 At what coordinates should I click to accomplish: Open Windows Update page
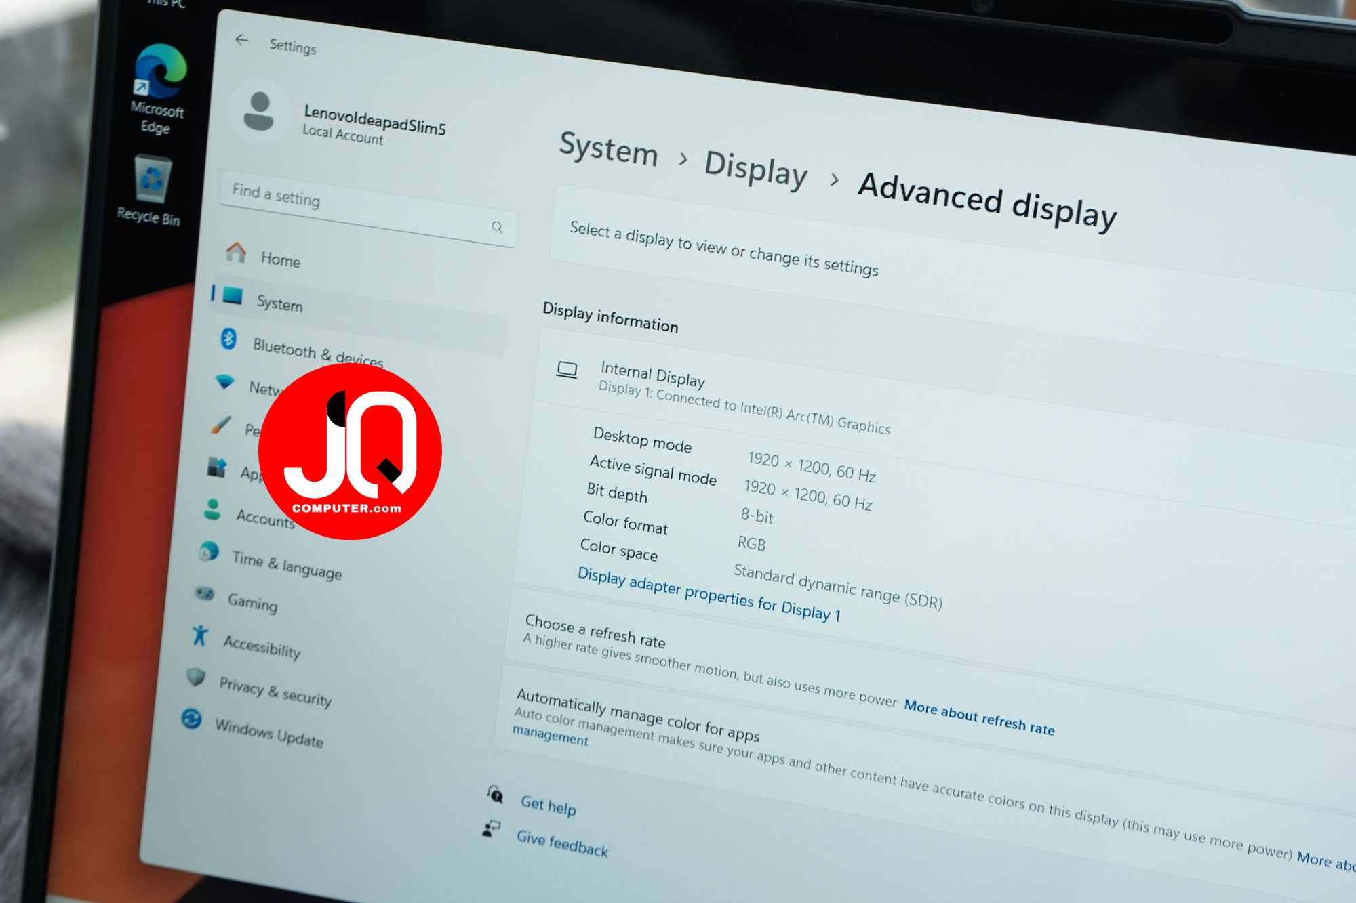(269, 734)
